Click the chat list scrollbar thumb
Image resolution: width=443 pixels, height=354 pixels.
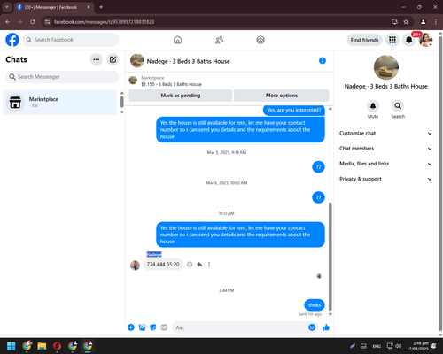click(x=122, y=102)
